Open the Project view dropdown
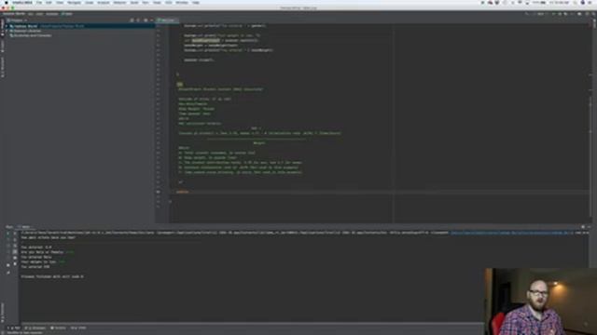The image size is (597, 335). coord(17,20)
